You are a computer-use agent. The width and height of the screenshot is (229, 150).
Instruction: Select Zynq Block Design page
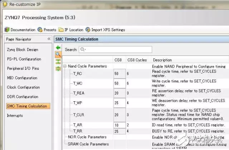[22, 50]
